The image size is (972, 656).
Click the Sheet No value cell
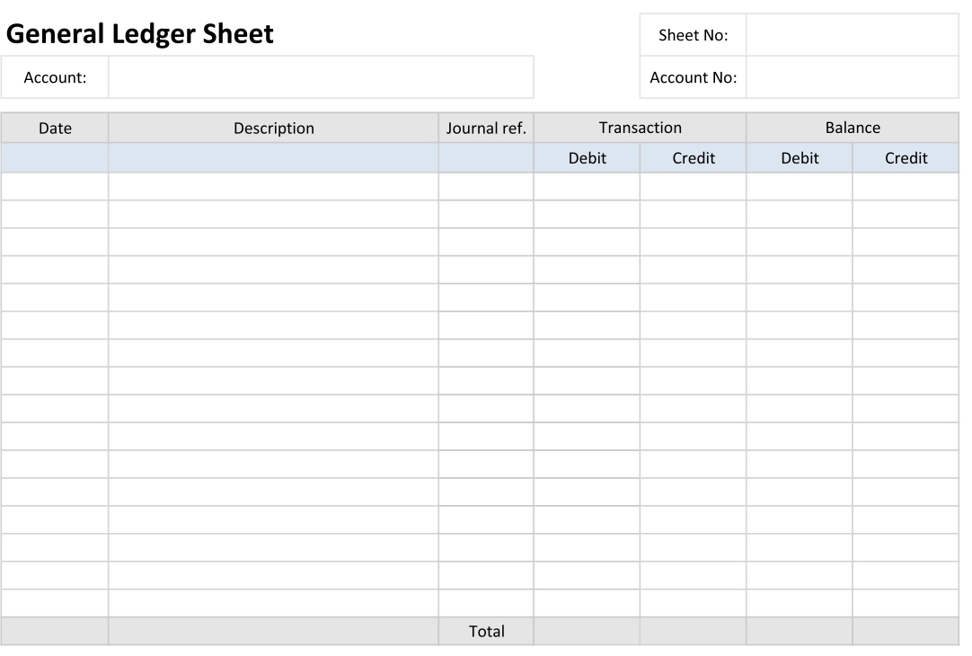pyautogui.click(x=853, y=35)
